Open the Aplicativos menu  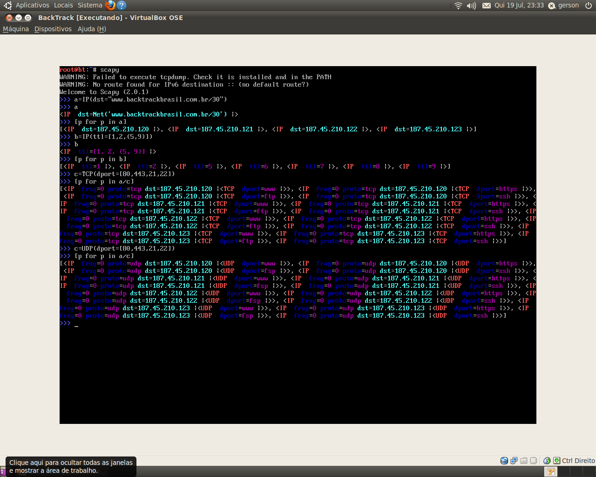click(x=32, y=5)
